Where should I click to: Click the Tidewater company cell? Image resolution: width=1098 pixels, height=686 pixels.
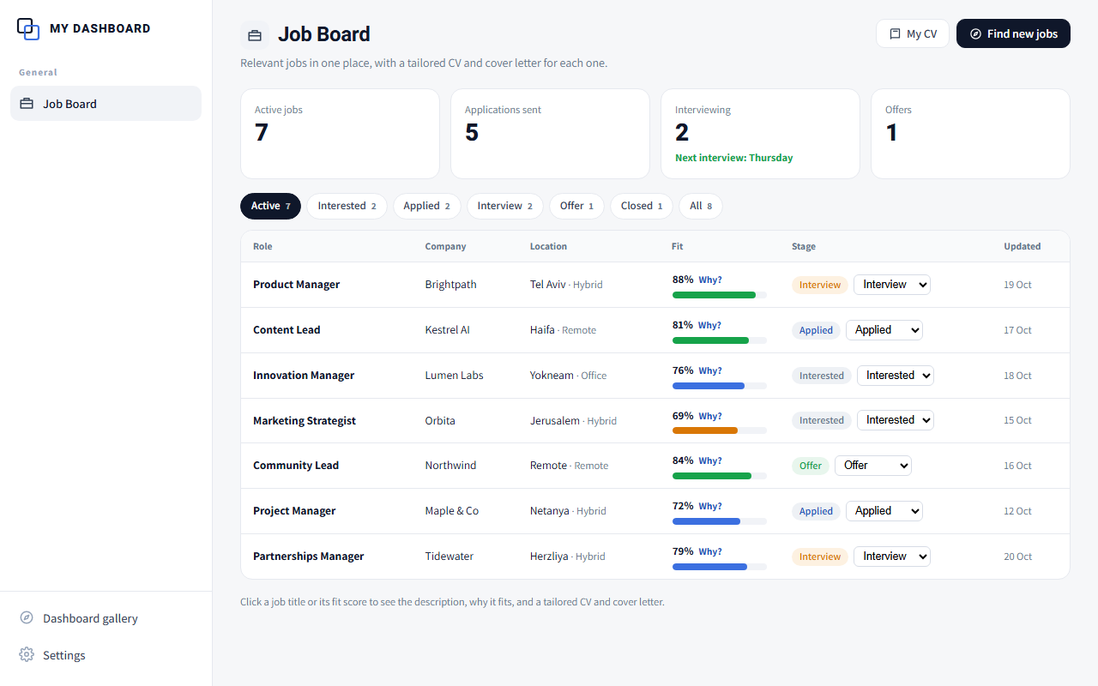coord(449,557)
